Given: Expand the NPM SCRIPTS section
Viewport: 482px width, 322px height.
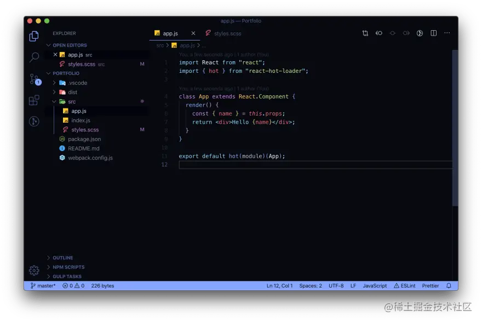Looking at the screenshot, I should click(68, 267).
